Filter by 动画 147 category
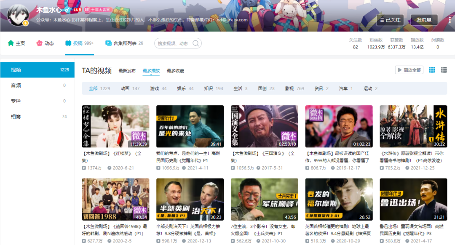 (130, 88)
